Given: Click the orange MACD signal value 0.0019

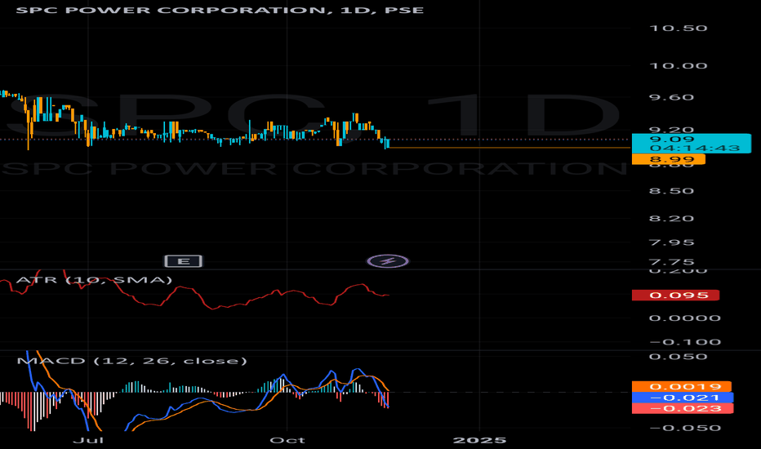Looking at the screenshot, I should coord(682,387).
